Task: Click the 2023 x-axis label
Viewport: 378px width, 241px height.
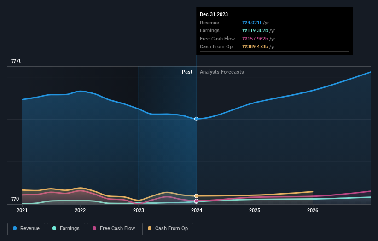Action: [x=139, y=211]
